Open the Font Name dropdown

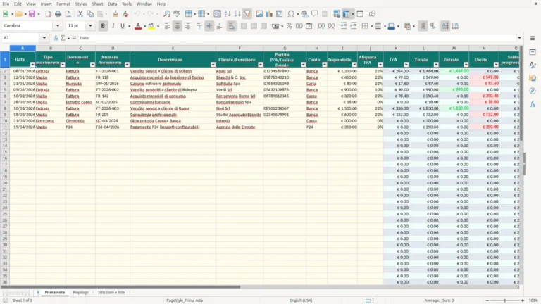58,26
